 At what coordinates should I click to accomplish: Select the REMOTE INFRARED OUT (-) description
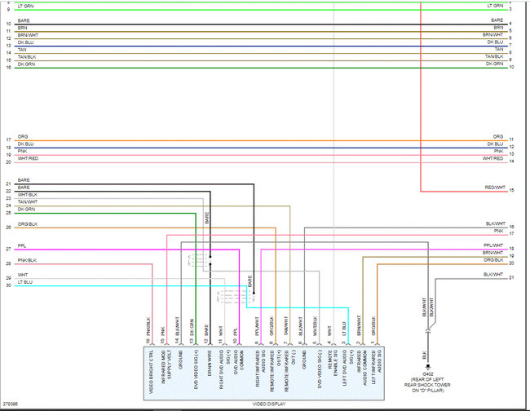tap(290, 371)
